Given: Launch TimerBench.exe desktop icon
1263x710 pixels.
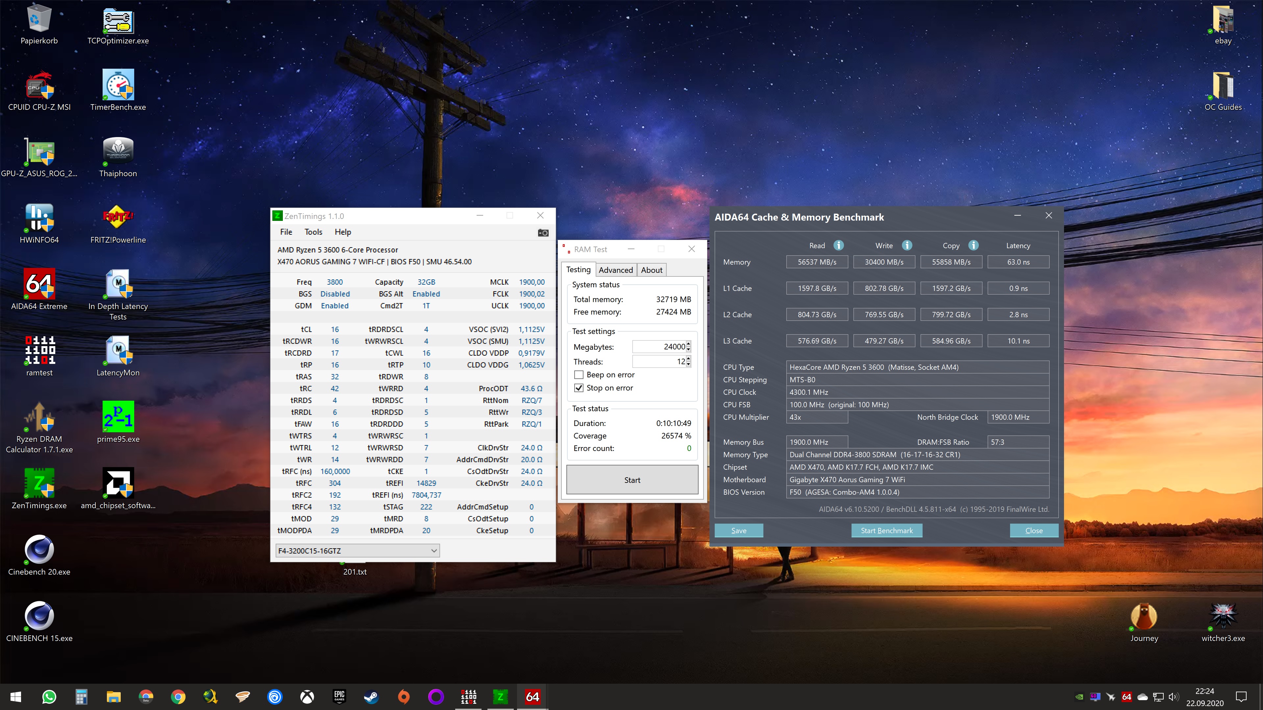Looking at the screenshot, I should click(x=118, y=91).
